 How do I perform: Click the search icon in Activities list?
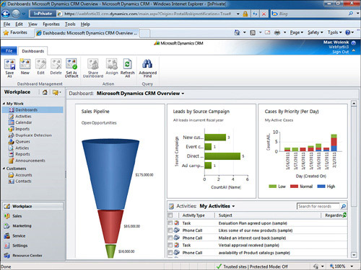click(x=344, y=206)
